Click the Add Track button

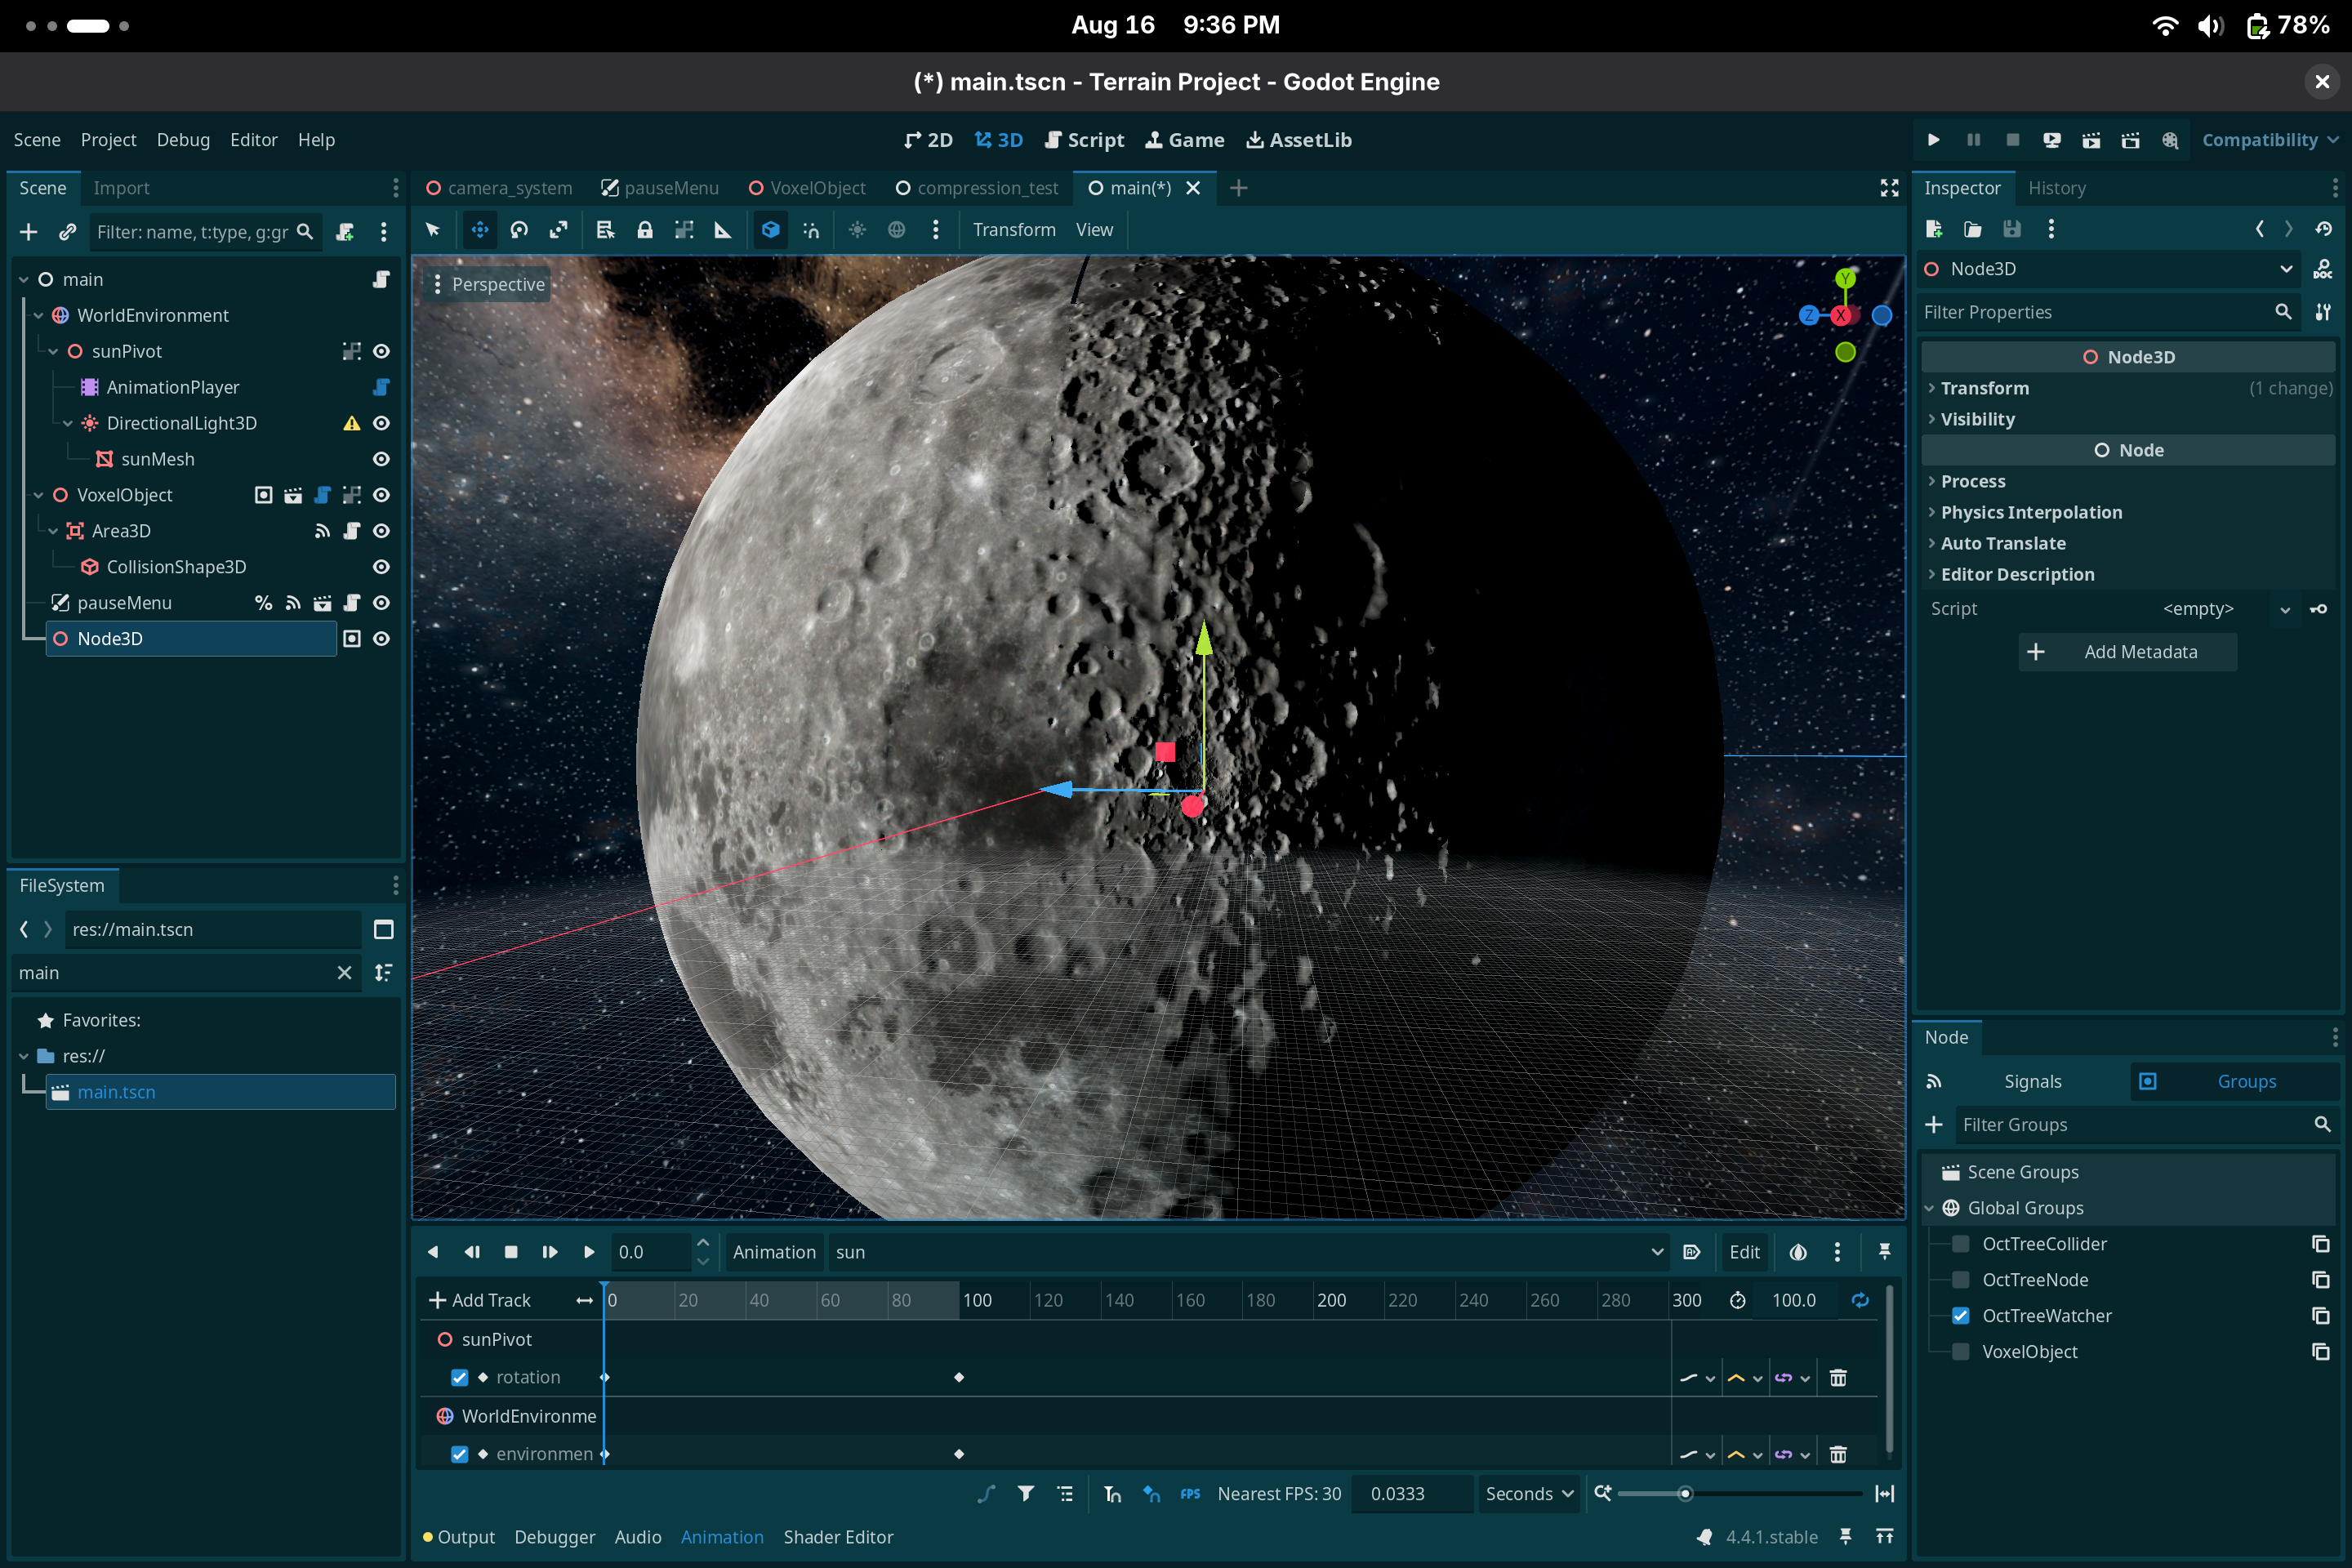click(x=480, y=1300)
